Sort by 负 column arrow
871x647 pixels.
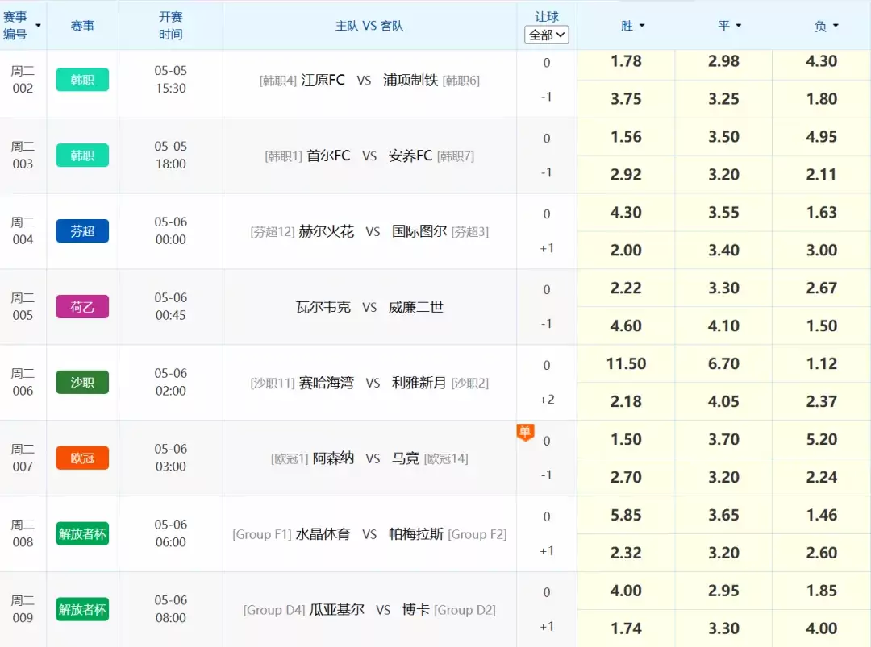click(x=836, y=26)
